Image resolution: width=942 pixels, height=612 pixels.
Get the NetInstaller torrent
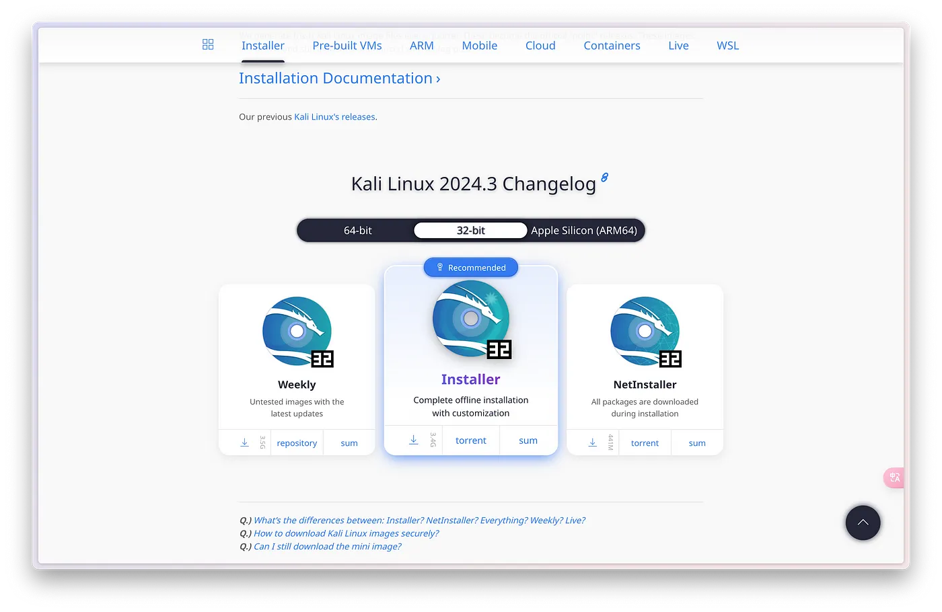[645, 443]
